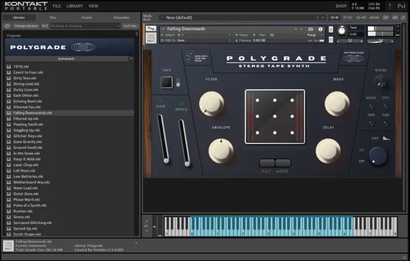Screen dimensions: 410x261
Task: Click the info pane instrument icon
Action: tap(8, 246)
